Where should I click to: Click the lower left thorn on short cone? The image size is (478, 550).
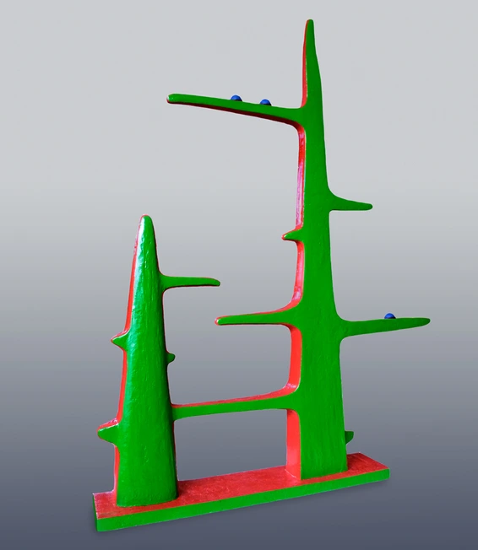107,434
